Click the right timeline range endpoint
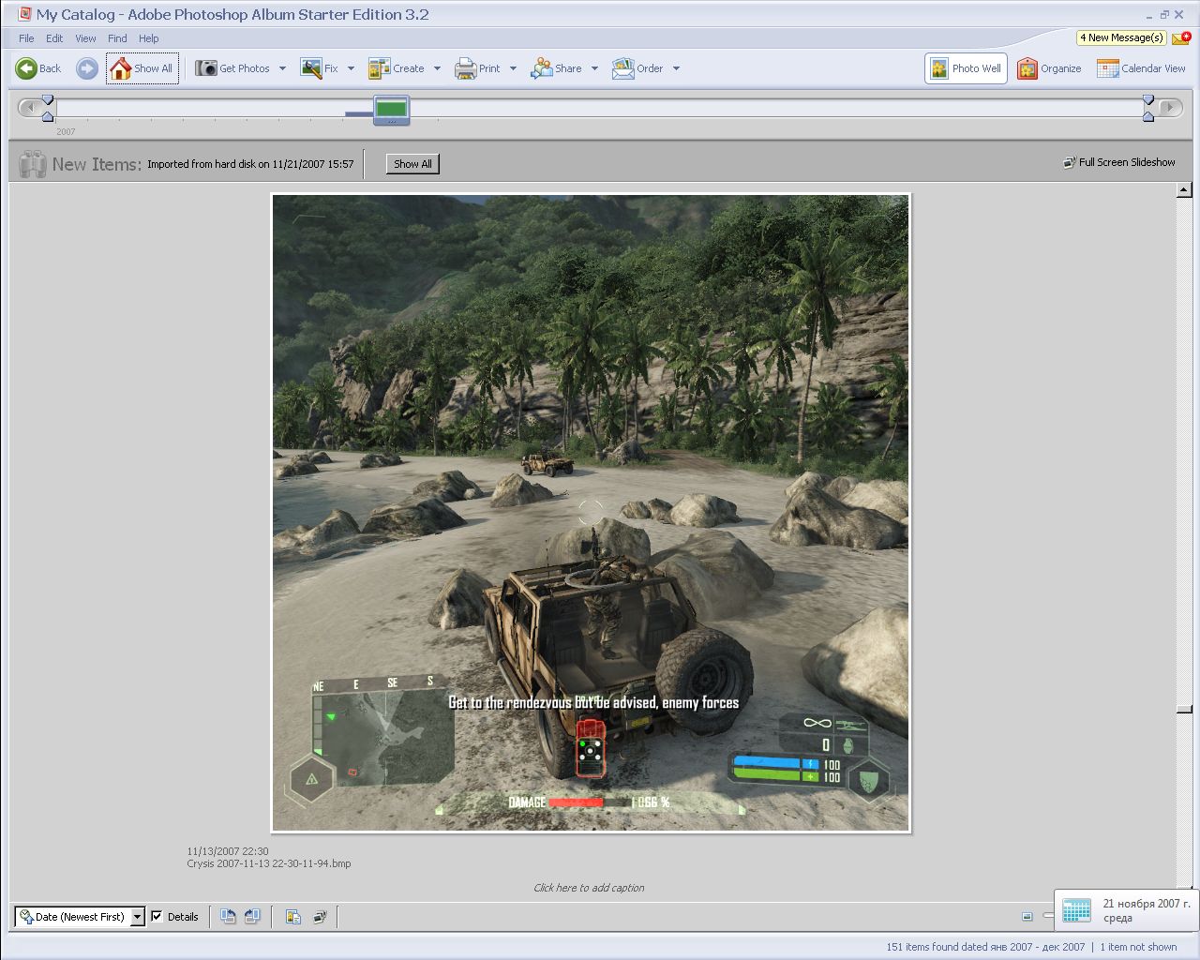The image size is (1200, 960). (1148, 108)
